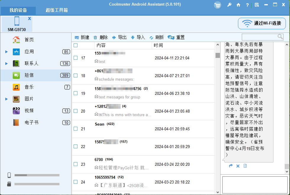The width and height of the screenshot is (290, 195).
Task: Switch to 超级工具箱 tab
Action: coord(57,10)
